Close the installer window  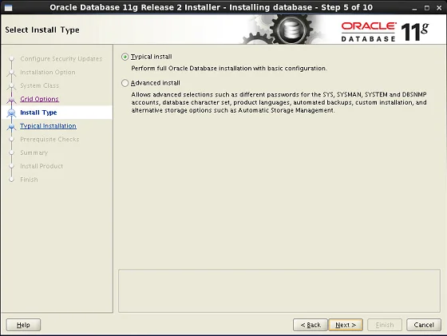point(439,8)
